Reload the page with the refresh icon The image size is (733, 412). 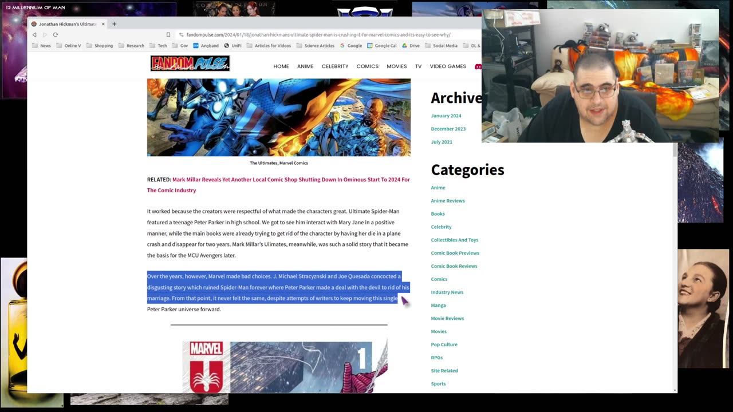[56, 35]
